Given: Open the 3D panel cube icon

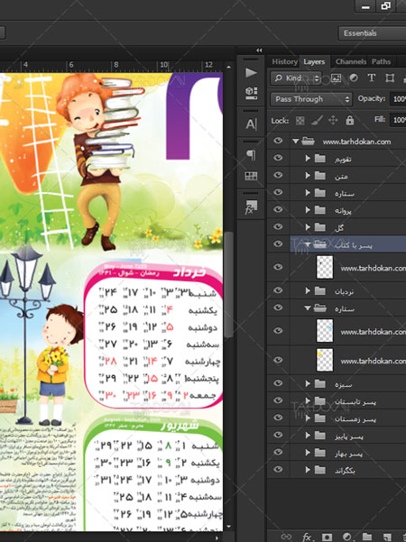Looking at the screenshot, I should pos(251,93).
